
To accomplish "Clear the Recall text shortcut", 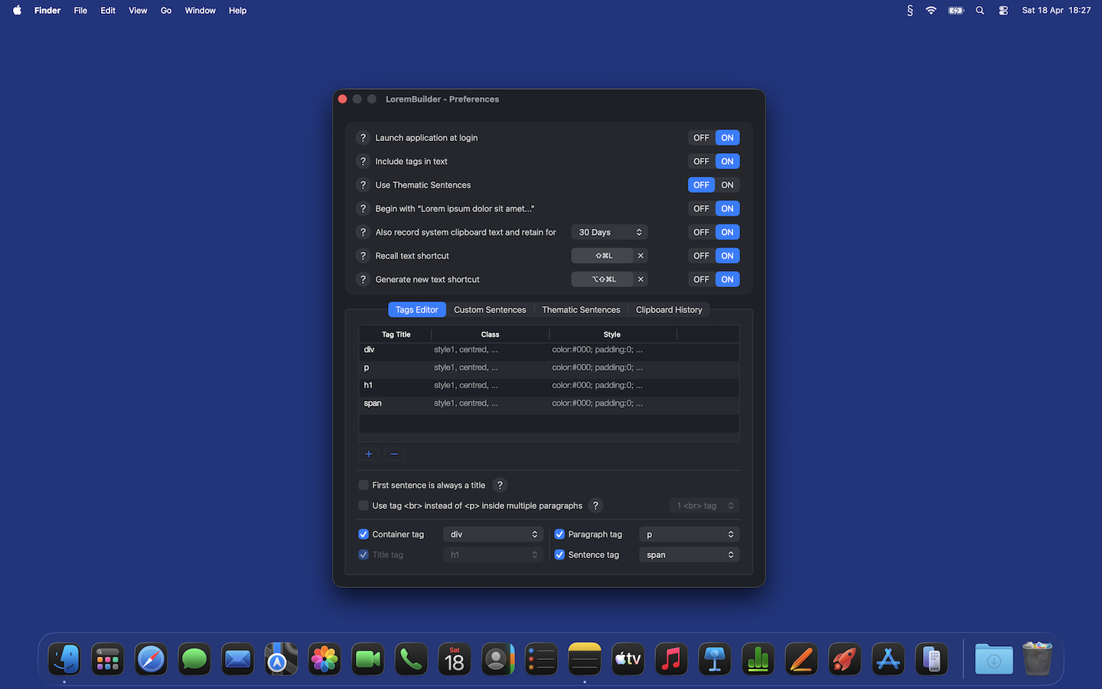I will pos(641,255).
